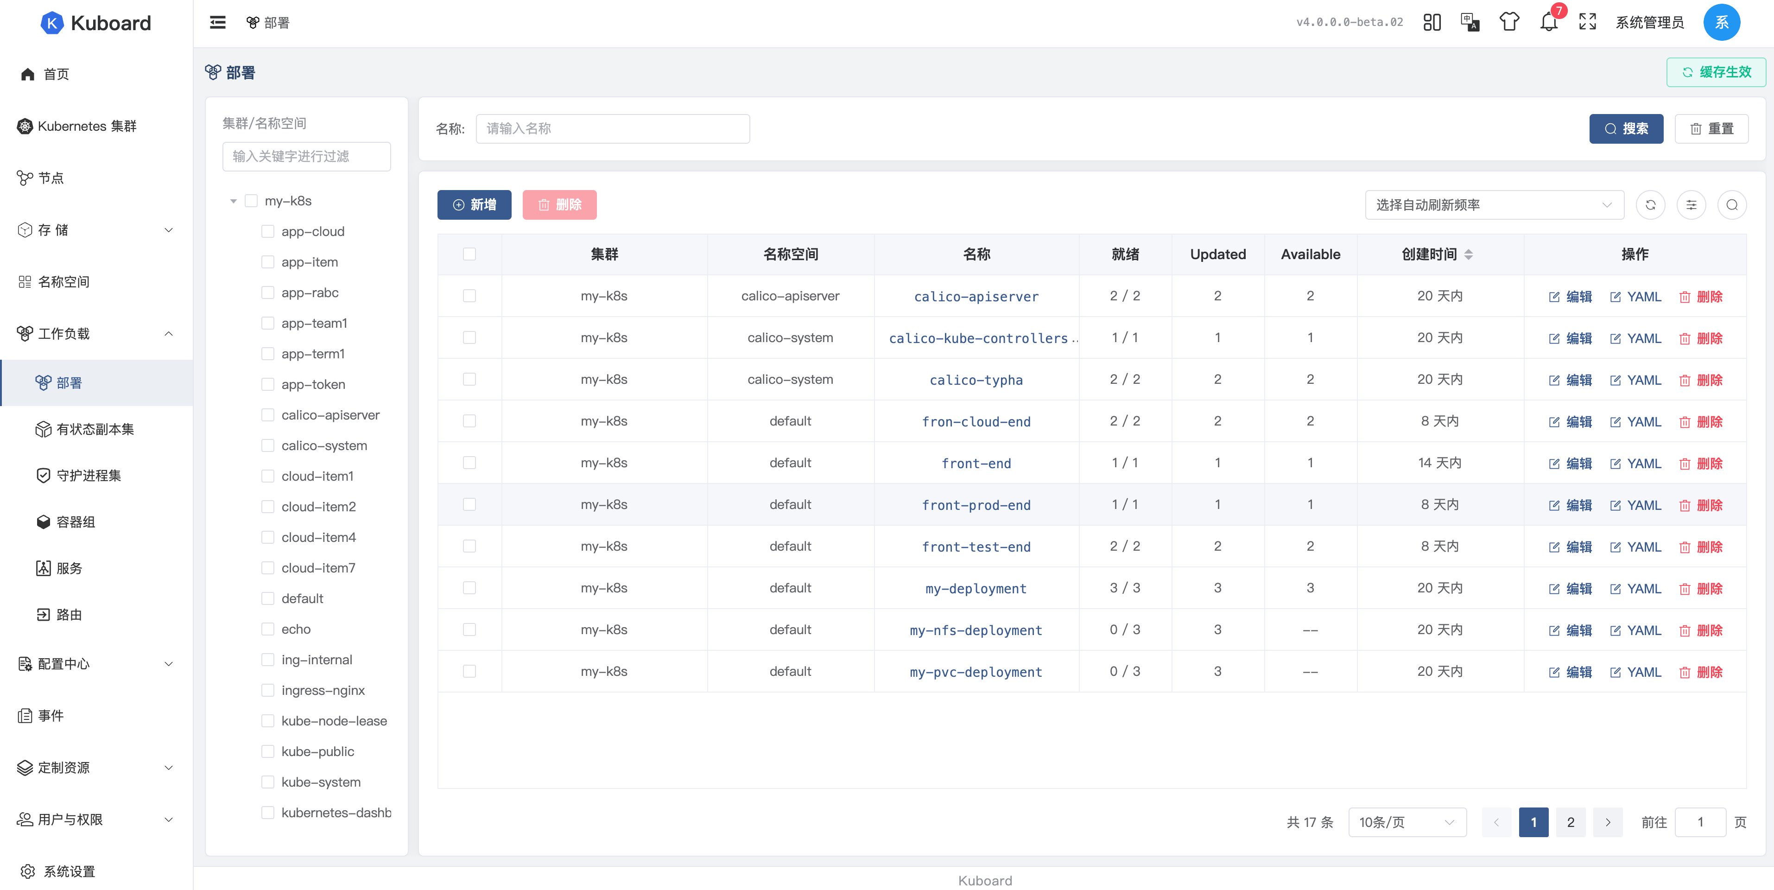
Task: Open 首页 home in sidebar
Action: tap(96, 74)
